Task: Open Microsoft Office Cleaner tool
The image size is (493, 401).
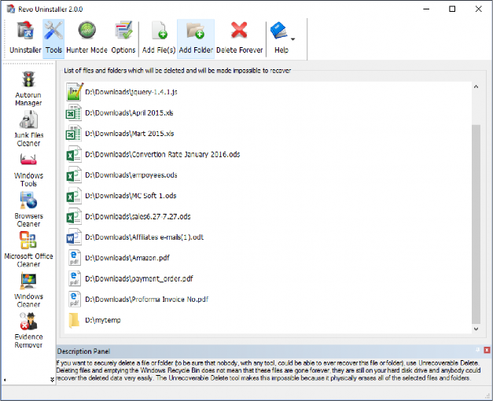Action: (x=28, y=250)
